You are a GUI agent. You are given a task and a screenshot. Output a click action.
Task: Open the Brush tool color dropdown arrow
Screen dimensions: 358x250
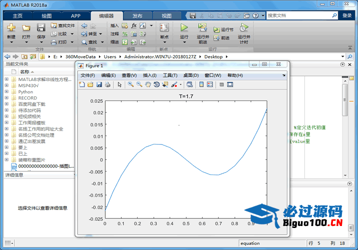[181, 84]
